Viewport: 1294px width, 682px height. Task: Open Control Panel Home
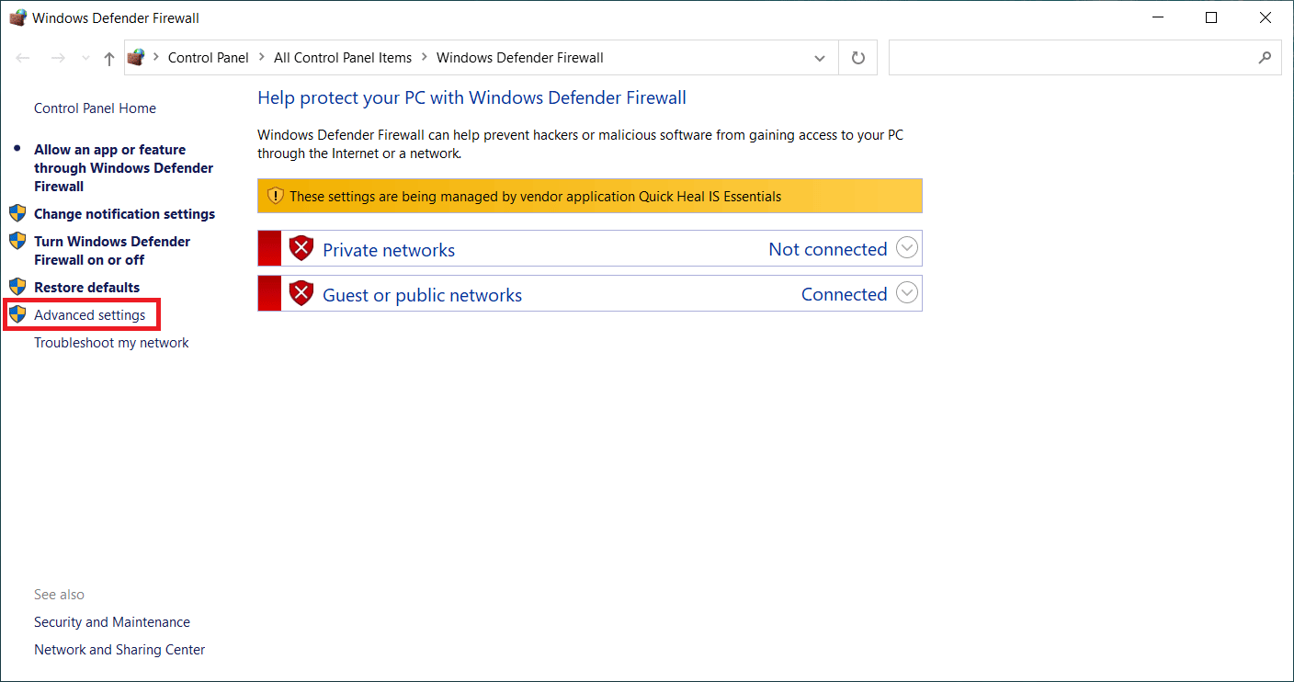tap(95, 108)
